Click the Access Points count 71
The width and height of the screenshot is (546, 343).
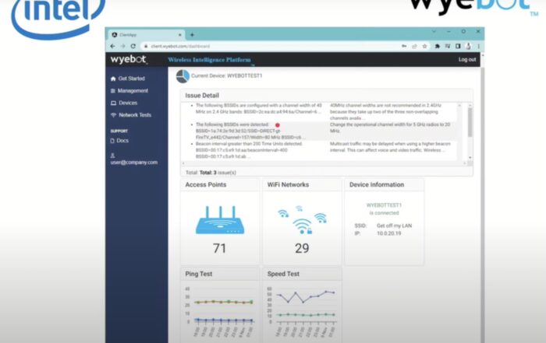(220, 249)
